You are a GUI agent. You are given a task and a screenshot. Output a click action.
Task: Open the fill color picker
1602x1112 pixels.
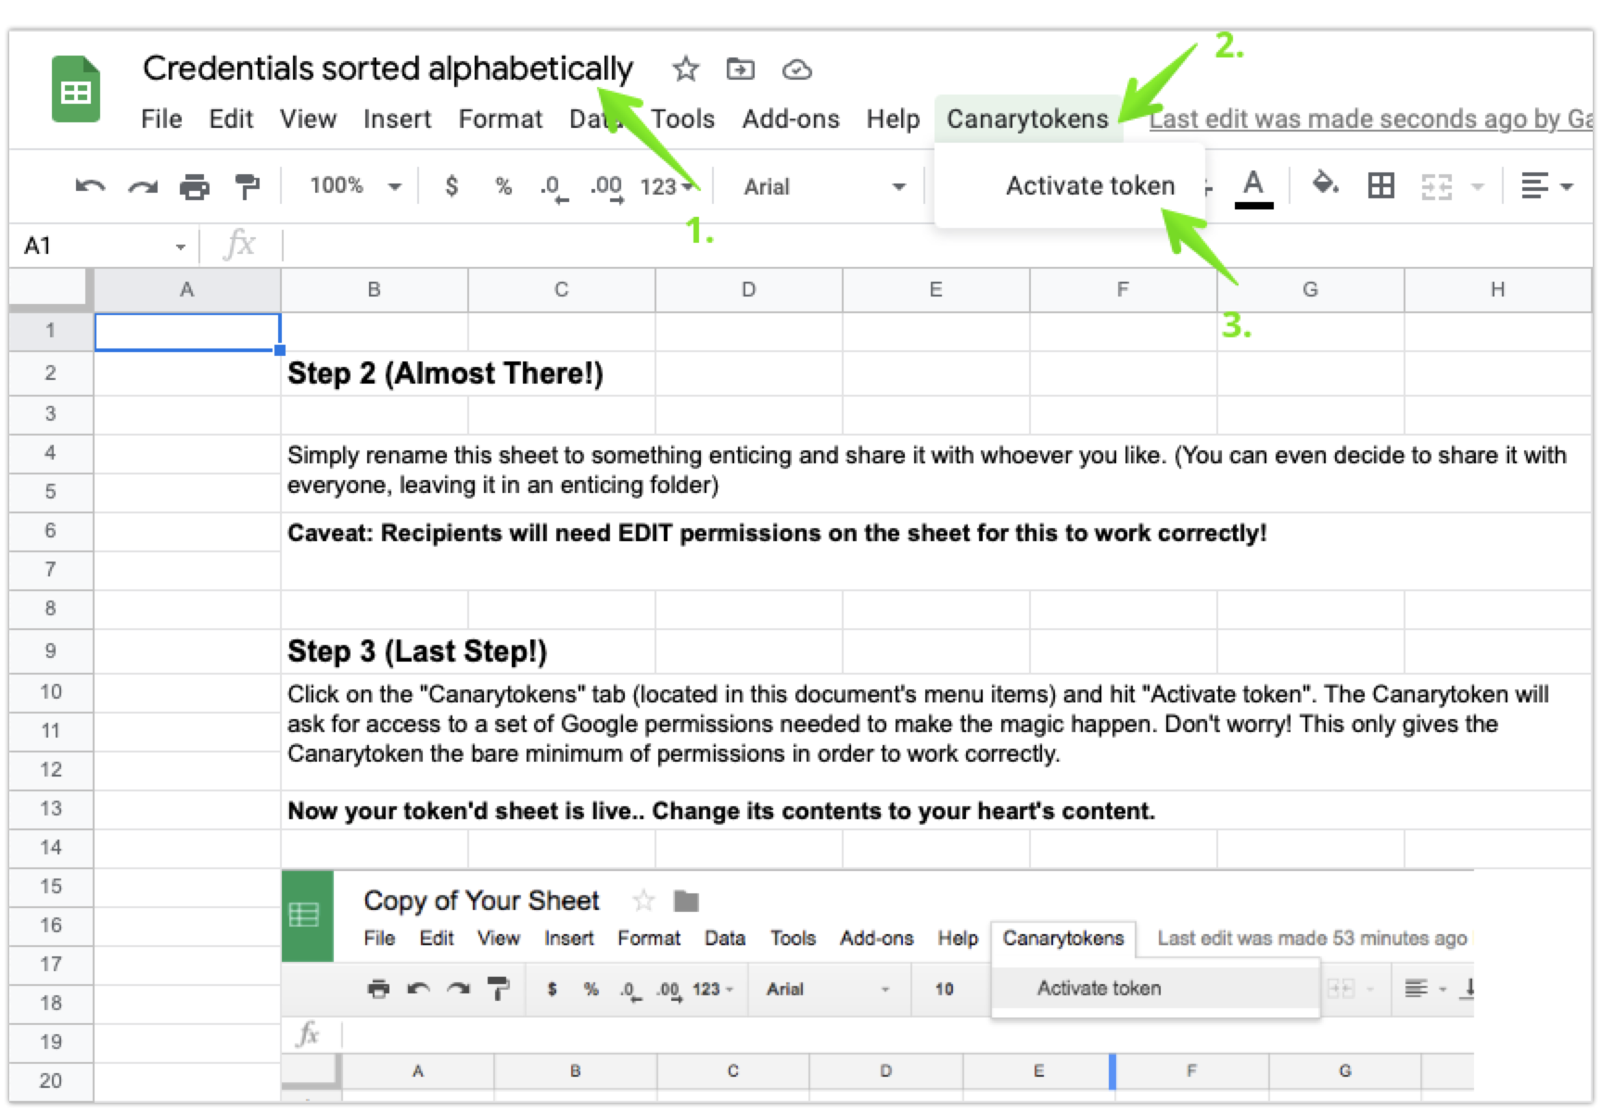pyautogui.click(x=1325, y=184)
